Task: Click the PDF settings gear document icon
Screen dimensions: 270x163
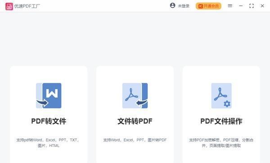Action: pos(221,96)
